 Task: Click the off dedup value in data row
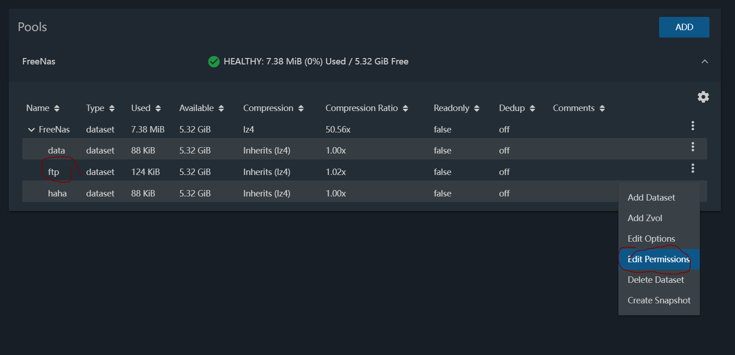[x=504, y=150]
